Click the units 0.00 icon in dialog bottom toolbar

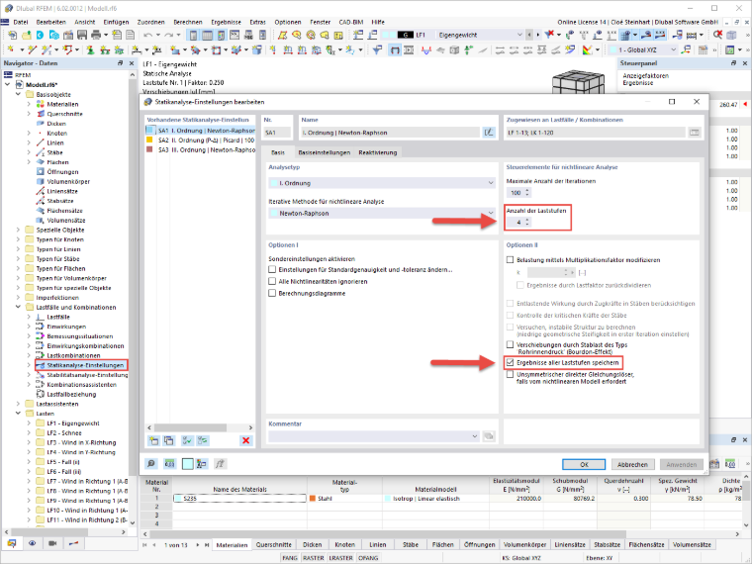point(170,464)
